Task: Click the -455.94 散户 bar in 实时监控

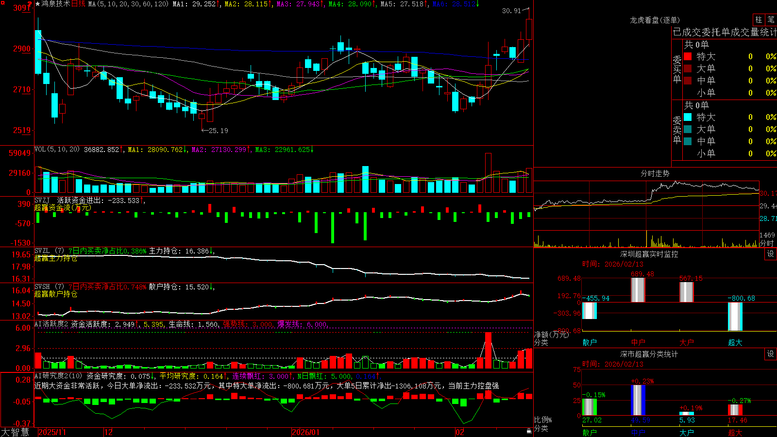Action: (x=590, y=311)
